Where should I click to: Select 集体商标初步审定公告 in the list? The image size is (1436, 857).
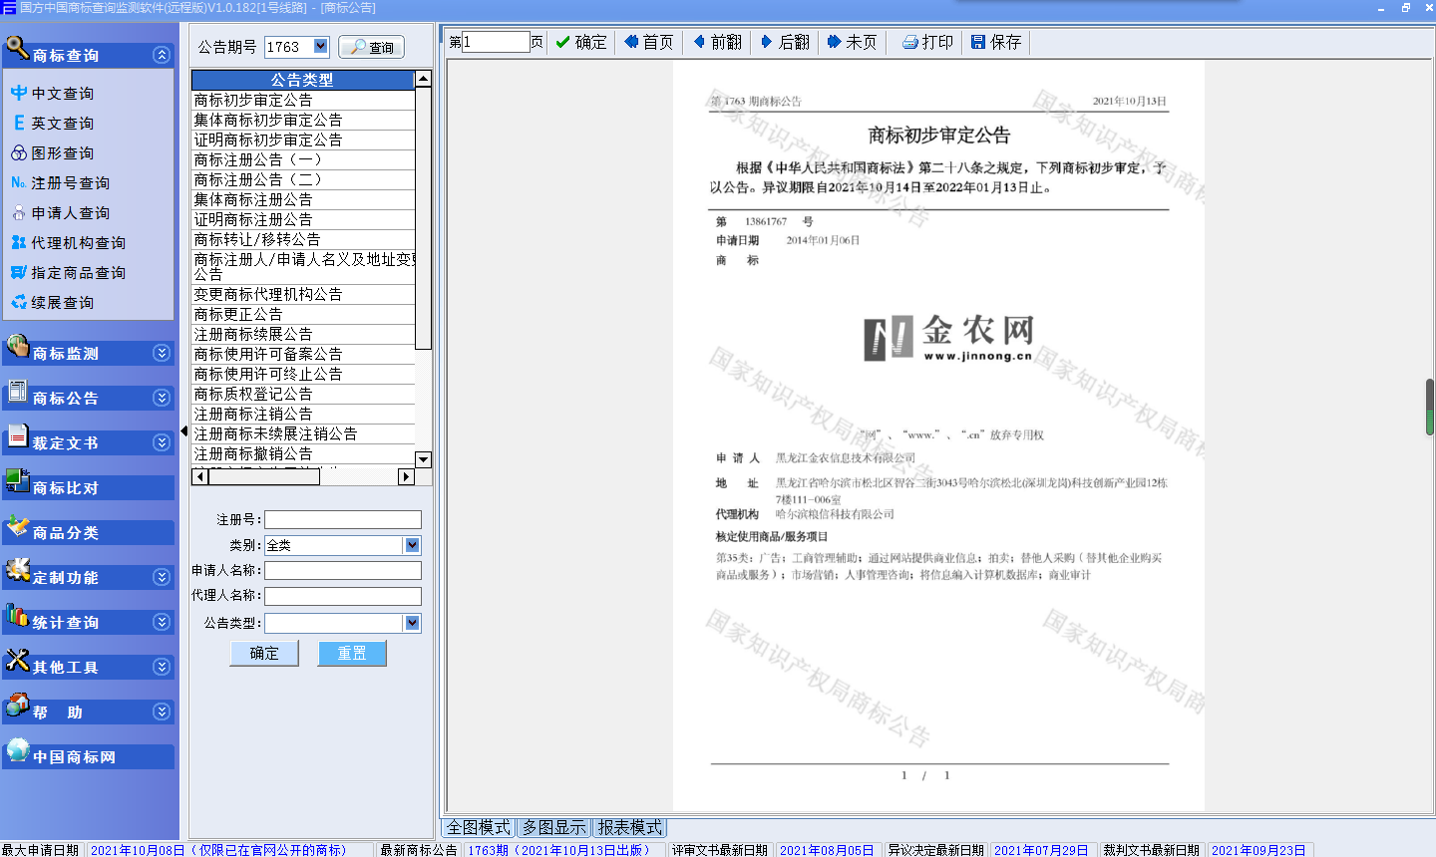[x=303, y=120]
